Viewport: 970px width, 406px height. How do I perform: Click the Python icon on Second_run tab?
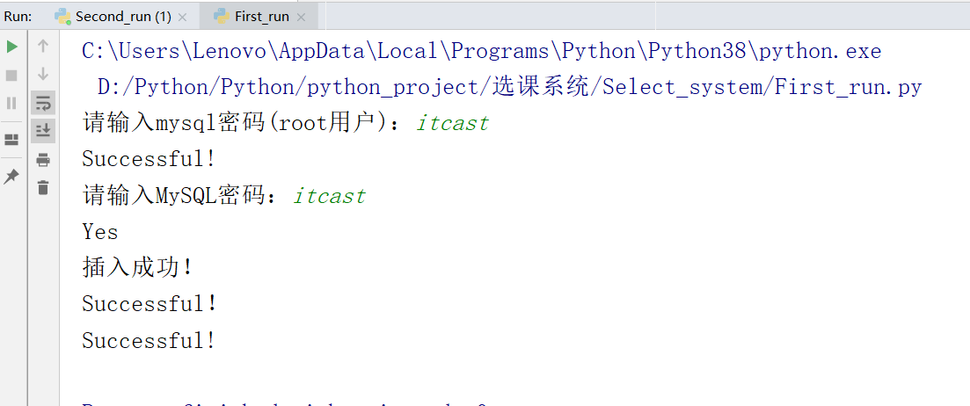click(x=62, y=17)
